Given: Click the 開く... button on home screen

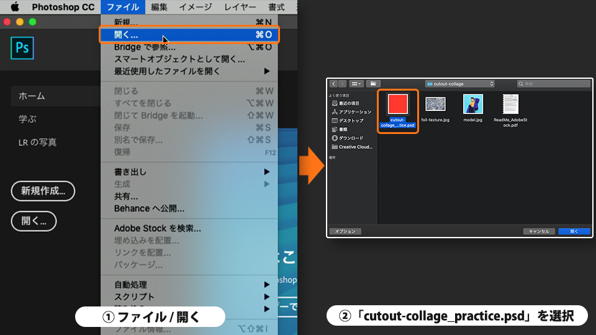Looking at the screenshot, I should click(34, 221).
